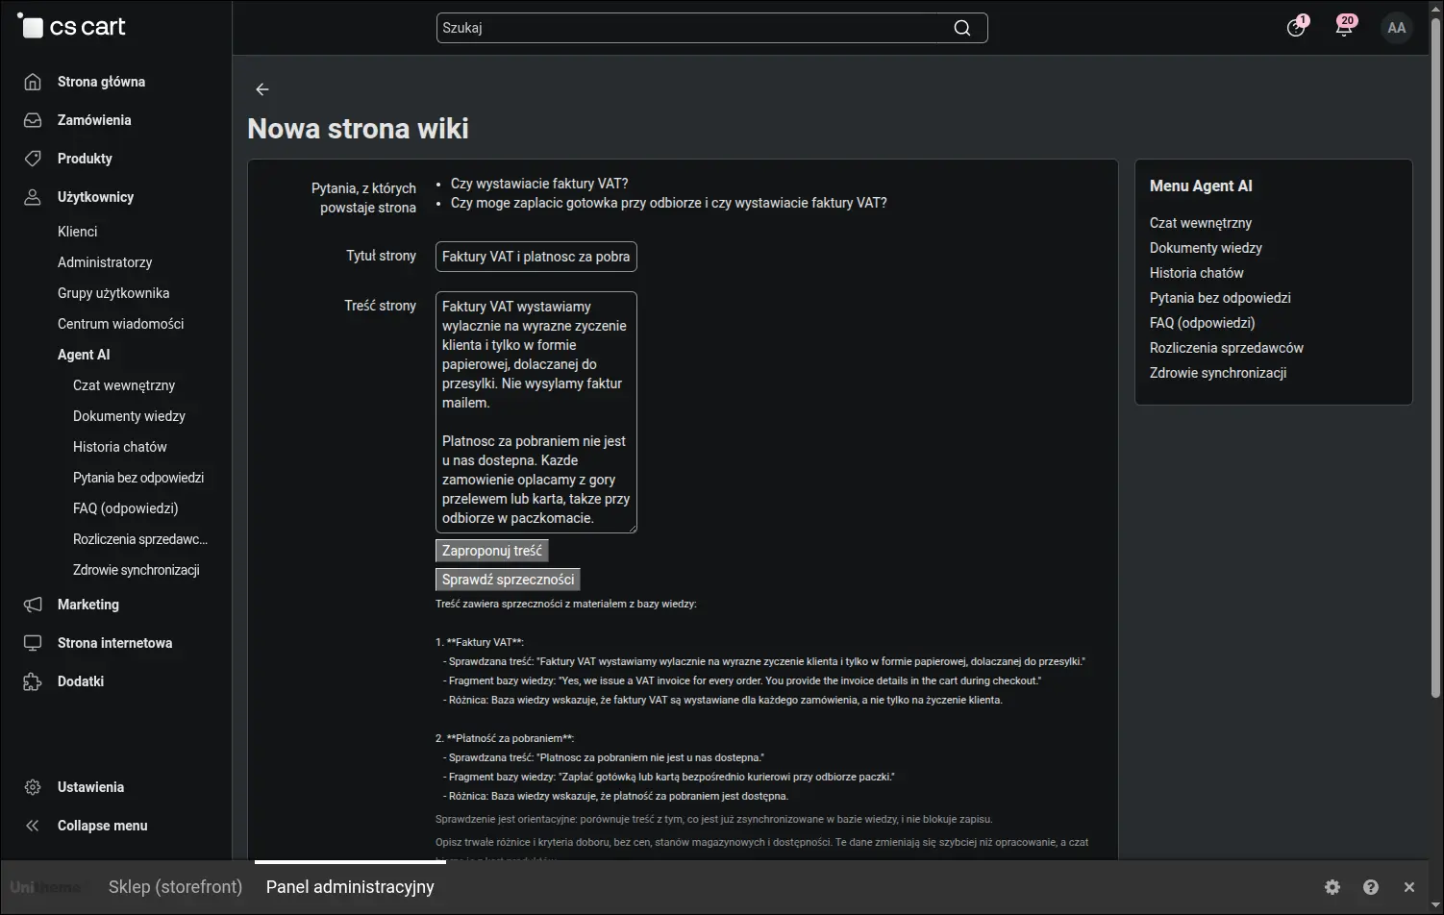Open Centrum wiadomości submenu item

pos(120,324)
